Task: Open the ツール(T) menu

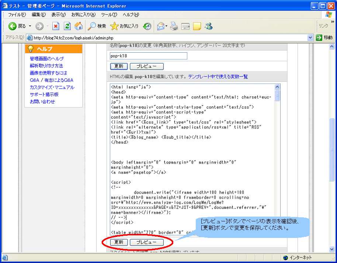Action: [109, 15]
